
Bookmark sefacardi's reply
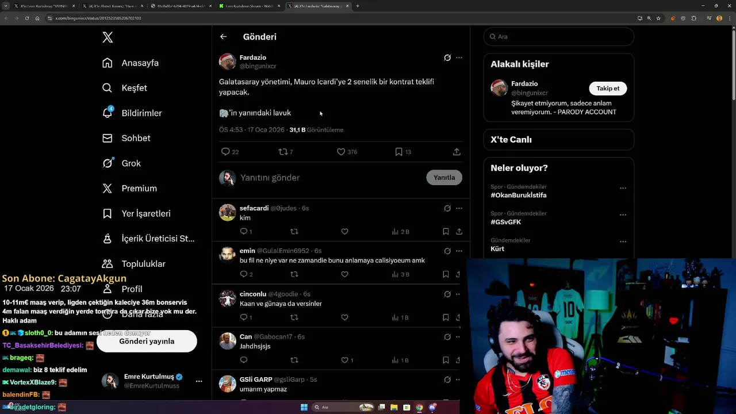(x=446, y=232)
